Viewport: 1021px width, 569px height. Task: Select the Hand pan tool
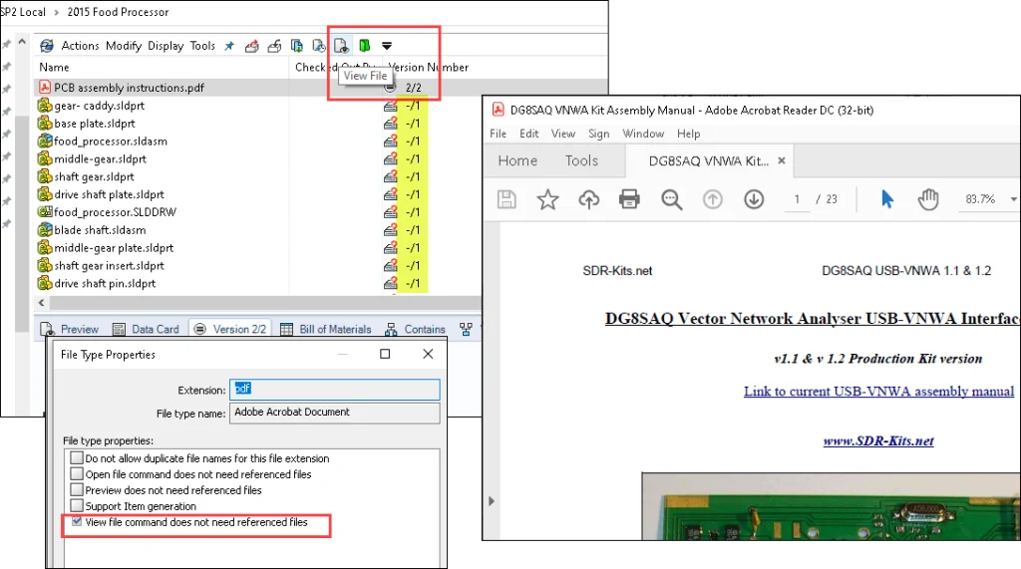(x=928, y=199)
